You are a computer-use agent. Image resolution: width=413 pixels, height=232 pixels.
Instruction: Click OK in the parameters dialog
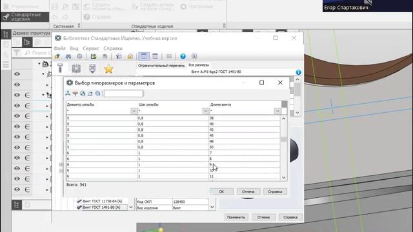tap(221, 191)
